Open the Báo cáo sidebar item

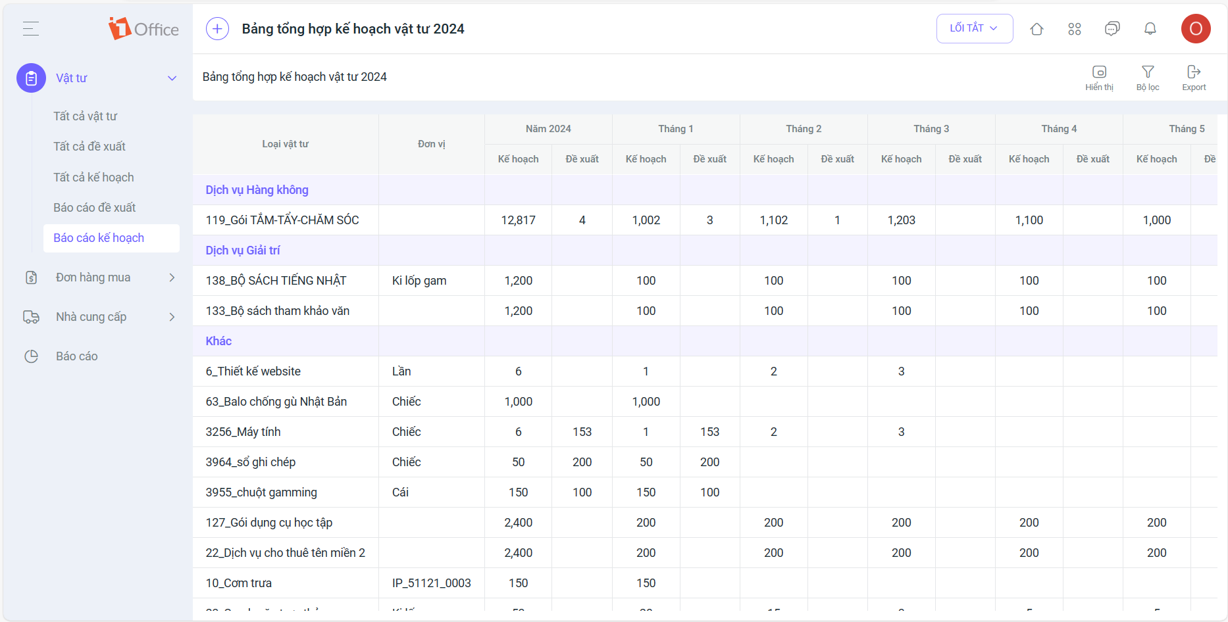76,356
